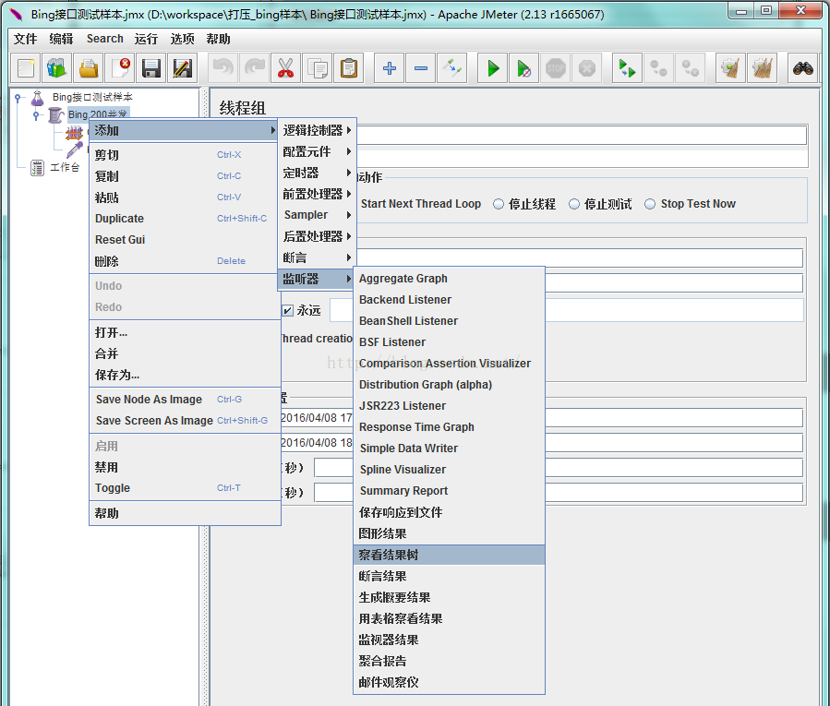Viewport: 830px width, 706px height.
Task: Choose Aggregate Graph listener
Action: coord(449,279)
